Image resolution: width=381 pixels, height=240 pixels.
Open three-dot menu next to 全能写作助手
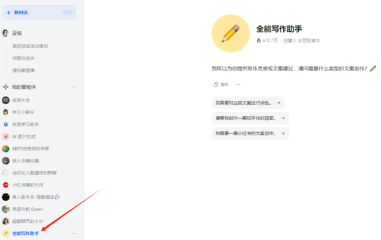[74, 233]
